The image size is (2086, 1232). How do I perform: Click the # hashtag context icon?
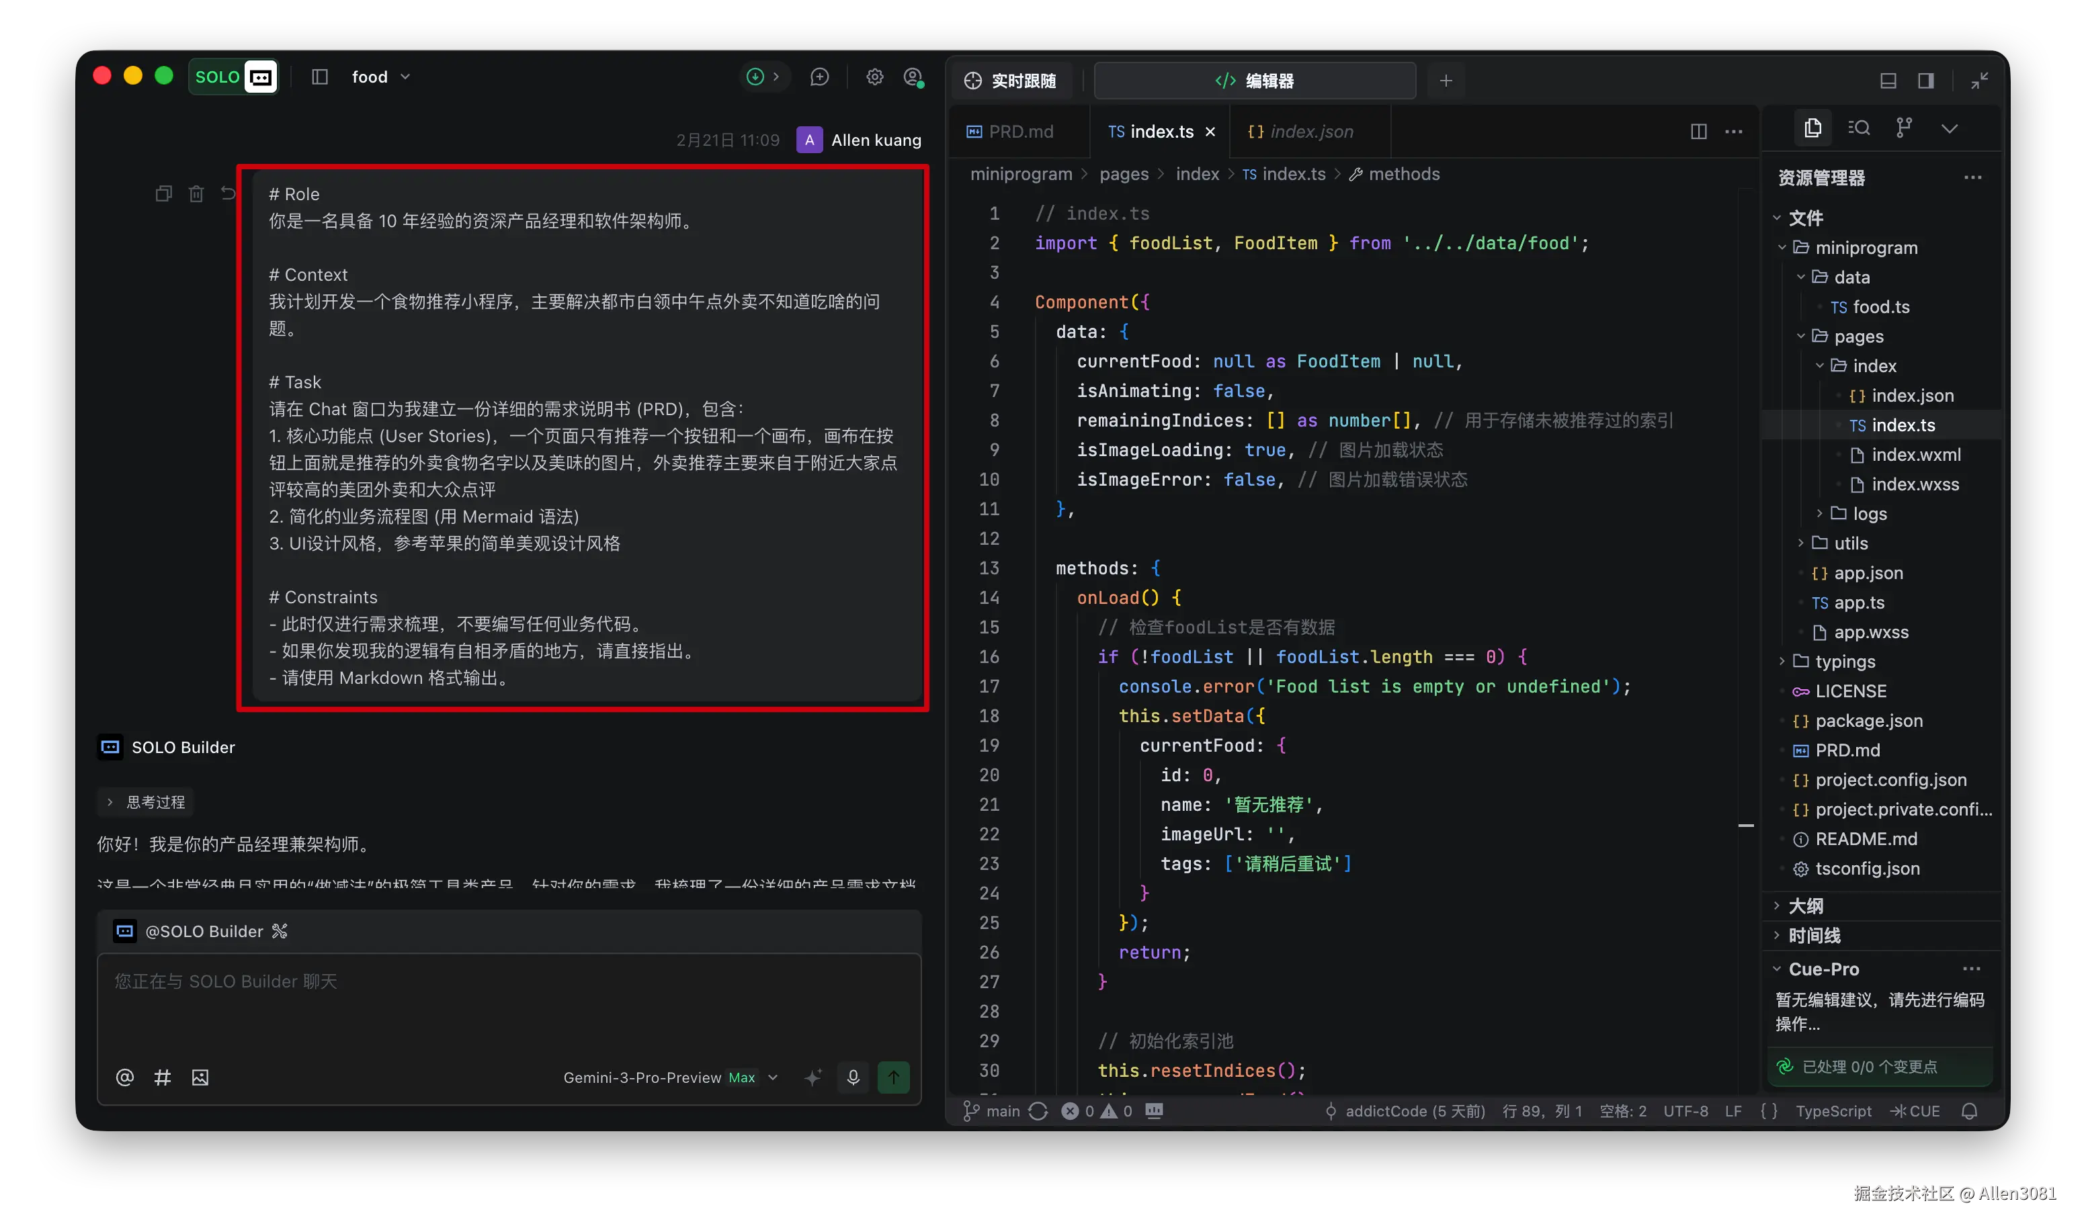[x=163, y=1077]
